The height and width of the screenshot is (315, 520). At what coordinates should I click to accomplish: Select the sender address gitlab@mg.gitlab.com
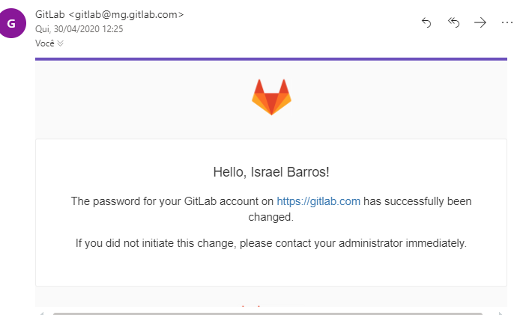point(126,14)
